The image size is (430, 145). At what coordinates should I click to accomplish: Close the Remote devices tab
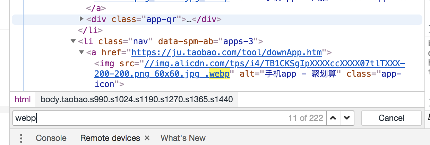tap(147, 138)
